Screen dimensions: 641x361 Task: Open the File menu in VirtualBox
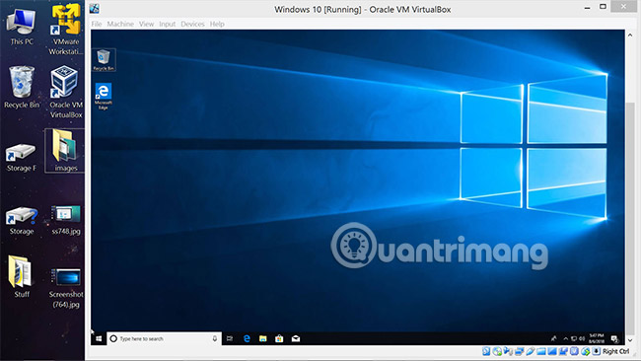97,24
